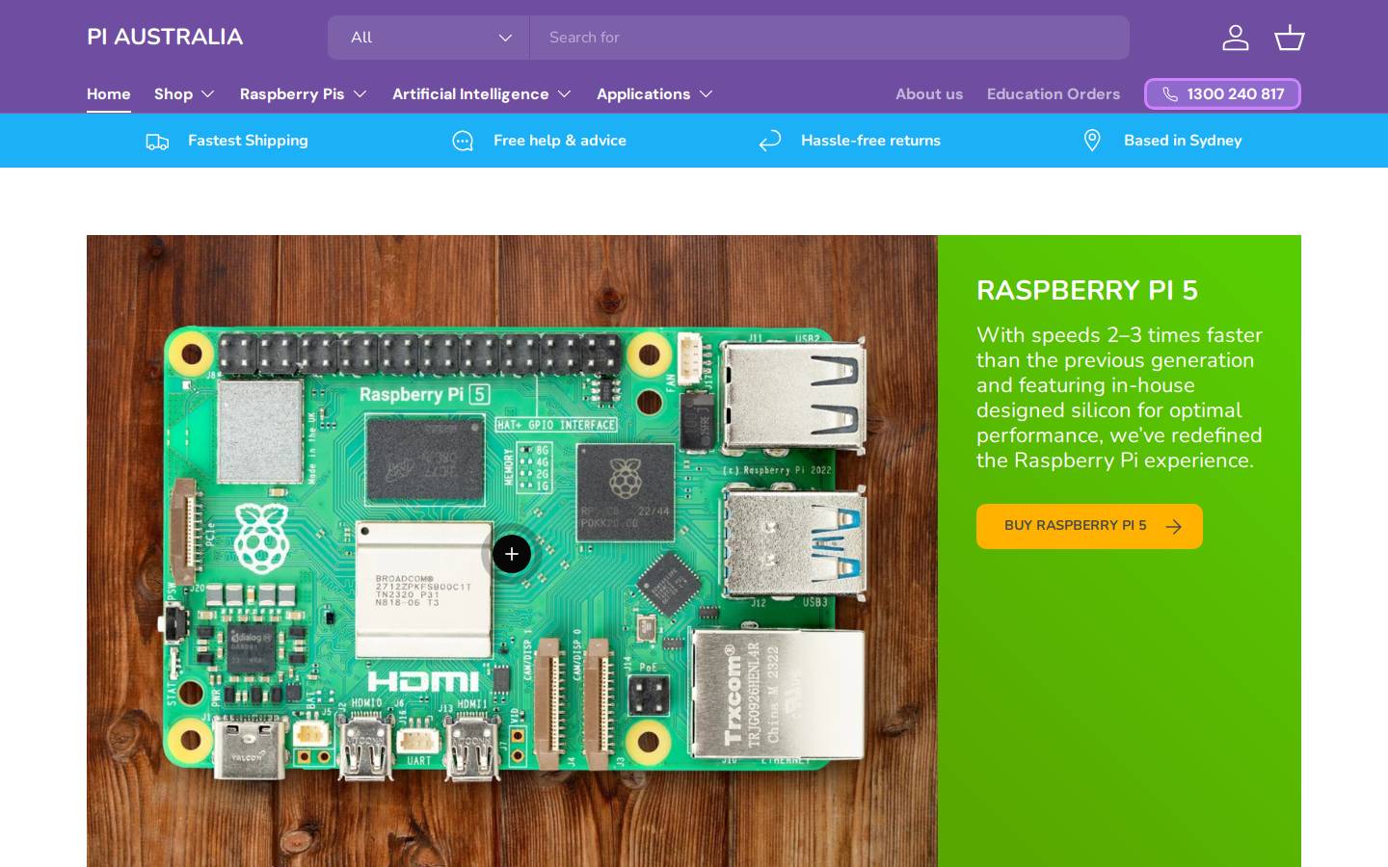Click the Hassle-free returns text
Screen dimensions: 1388x867
(870, 141)
